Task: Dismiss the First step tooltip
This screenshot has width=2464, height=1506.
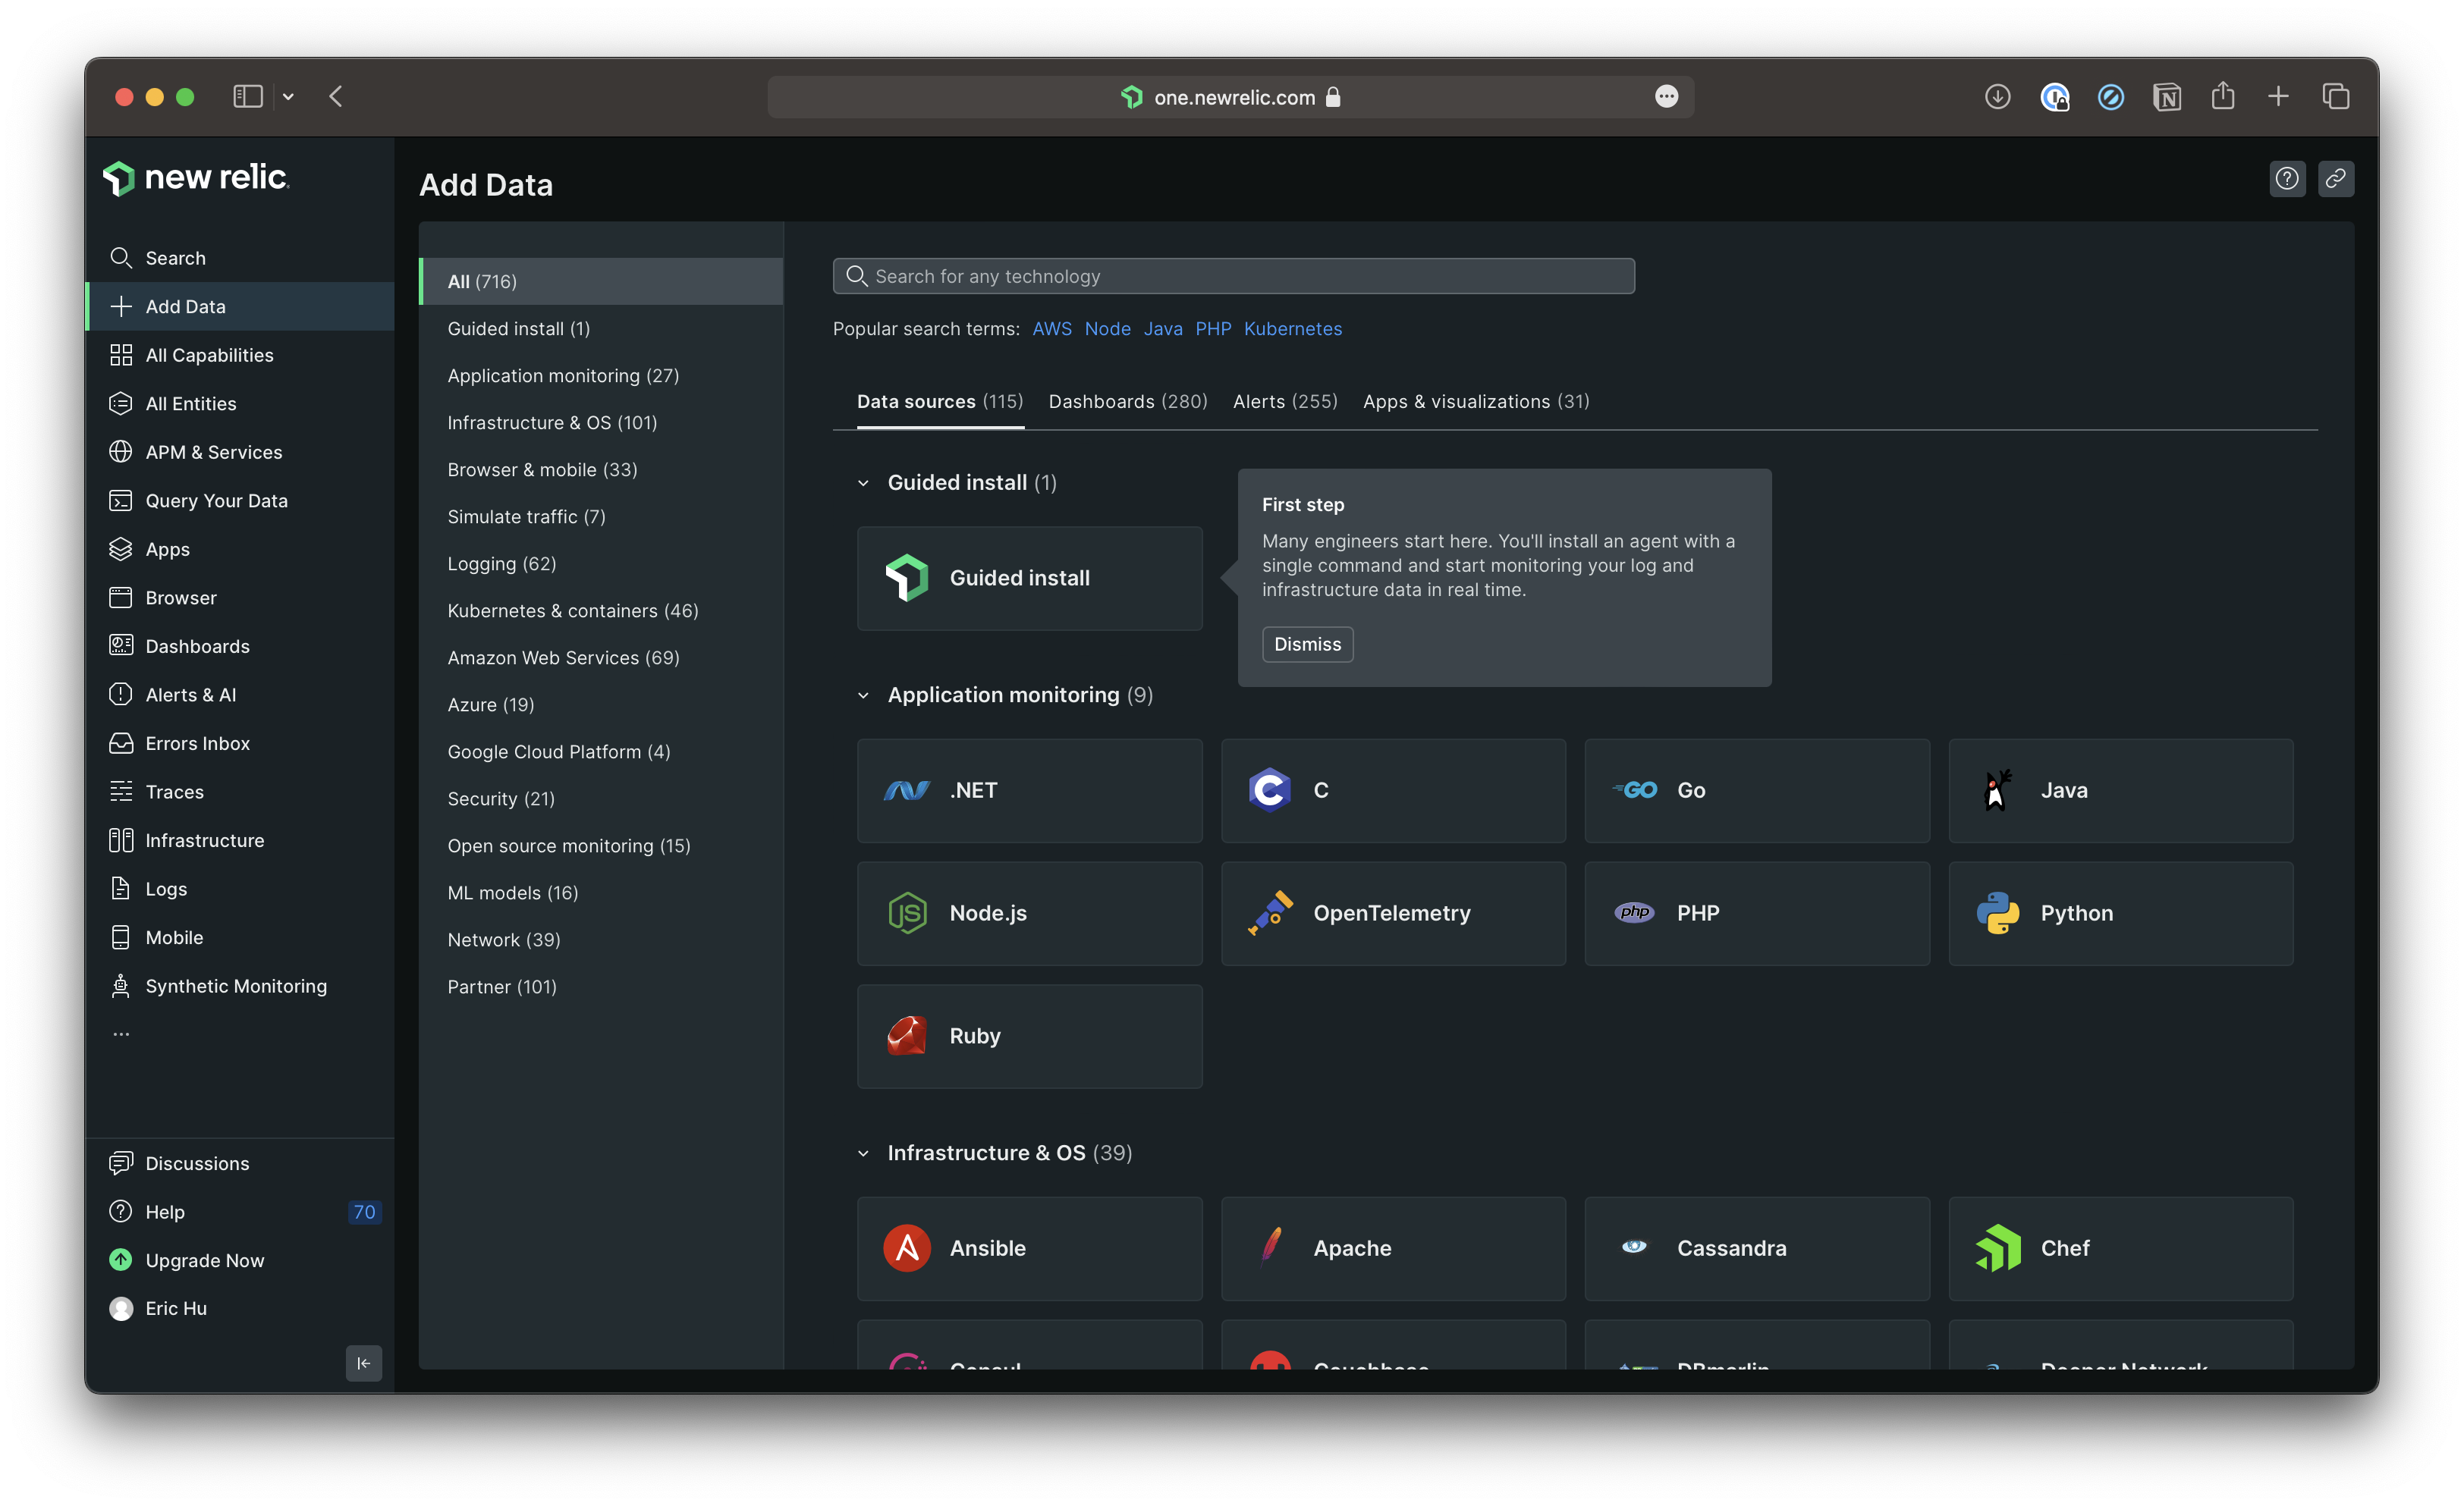Action: tap(1306, 644)
